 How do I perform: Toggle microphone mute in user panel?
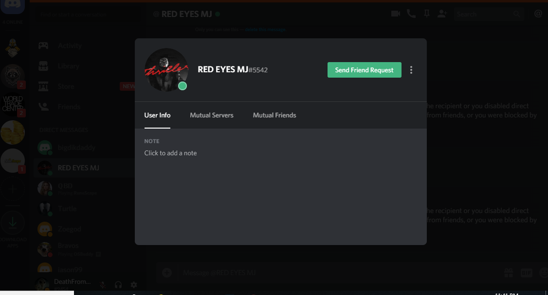coord(103,285)
